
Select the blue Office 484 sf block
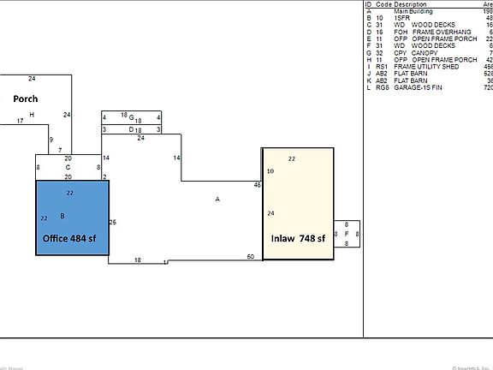[x=72, y=218]
